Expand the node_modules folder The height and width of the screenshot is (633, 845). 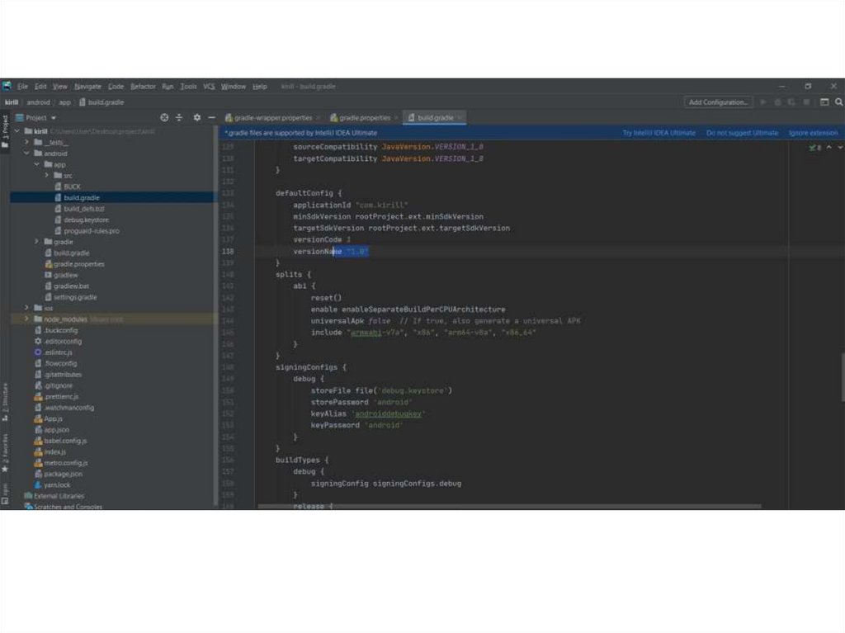(27, 319)
